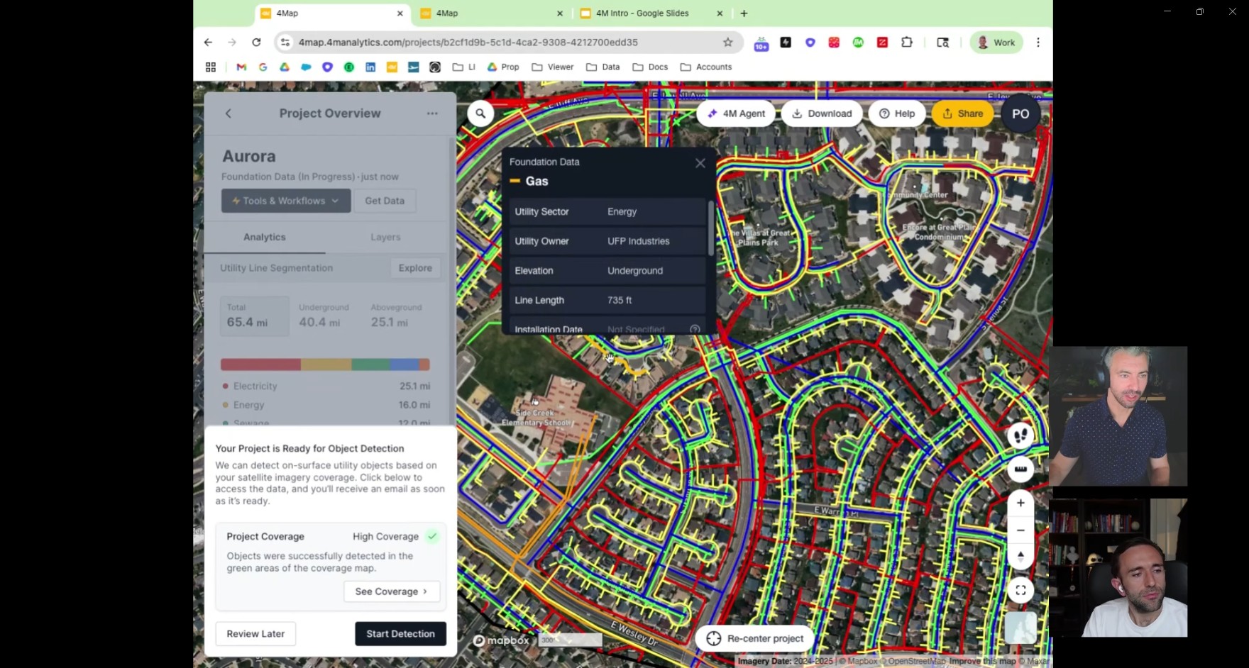
Task: Open the Project Overview three-dot menu
Action: (x=432, y=113)
